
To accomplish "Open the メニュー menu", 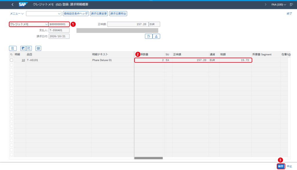I will (x=17, y=14).
